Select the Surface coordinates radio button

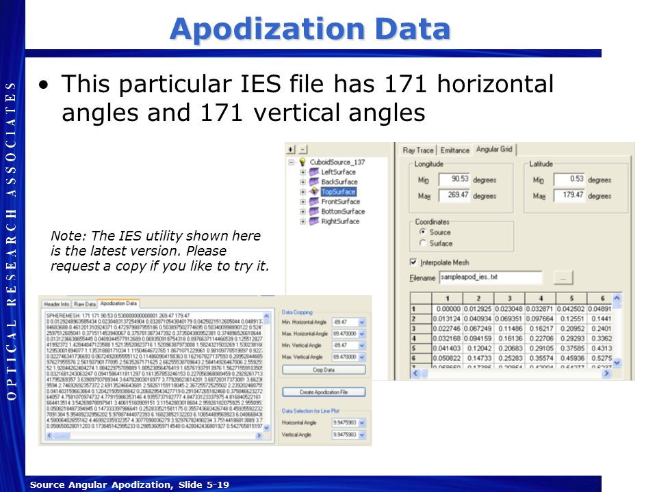[x=423, y=243]
